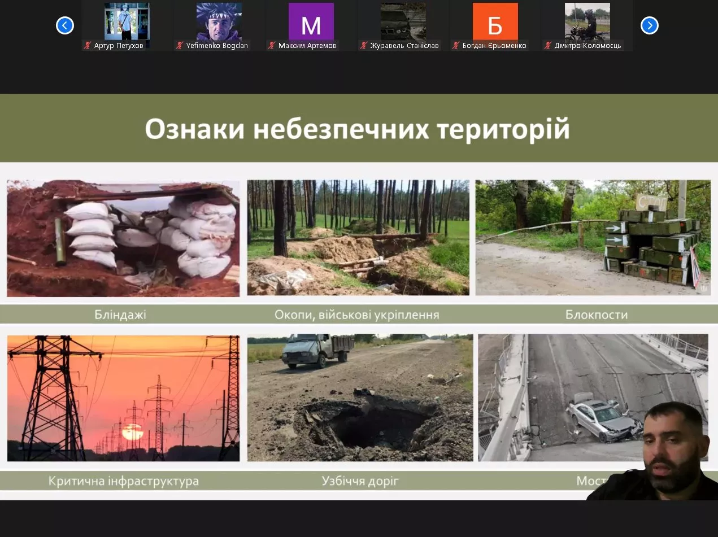Click the road crater photo

(360, 398)
